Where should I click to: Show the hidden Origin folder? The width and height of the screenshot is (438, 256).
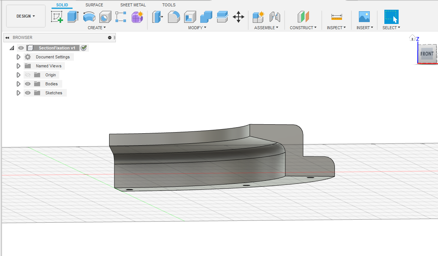pos(28,75)
